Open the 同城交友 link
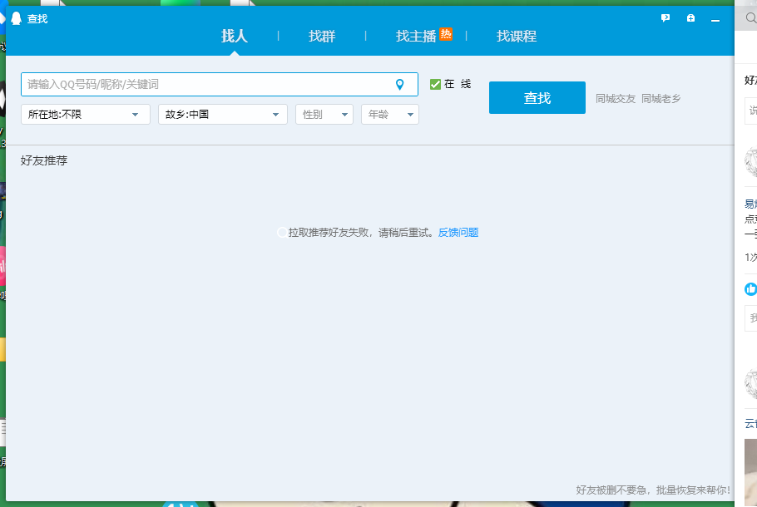 point(616,99)
